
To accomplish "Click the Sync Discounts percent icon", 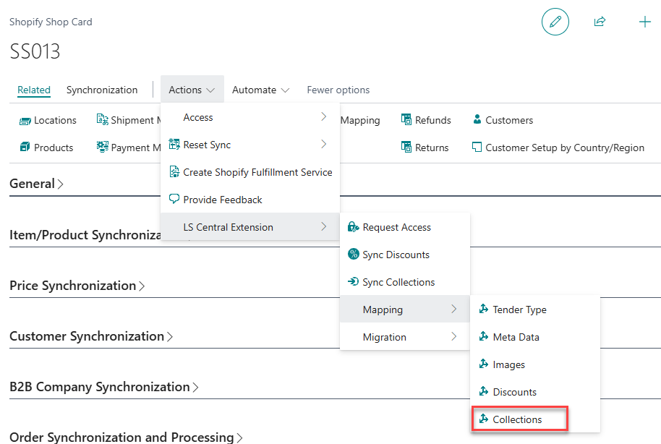I will 353,255.
